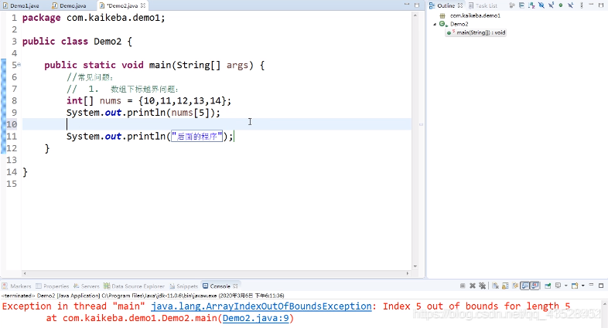Click Pin Console icon
Image resolution: width=608 pixels, height=328 pixels.
click(548, 286)
